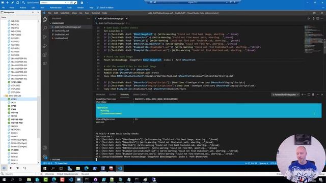Click PowerShell language status bar item

point(61,164)
